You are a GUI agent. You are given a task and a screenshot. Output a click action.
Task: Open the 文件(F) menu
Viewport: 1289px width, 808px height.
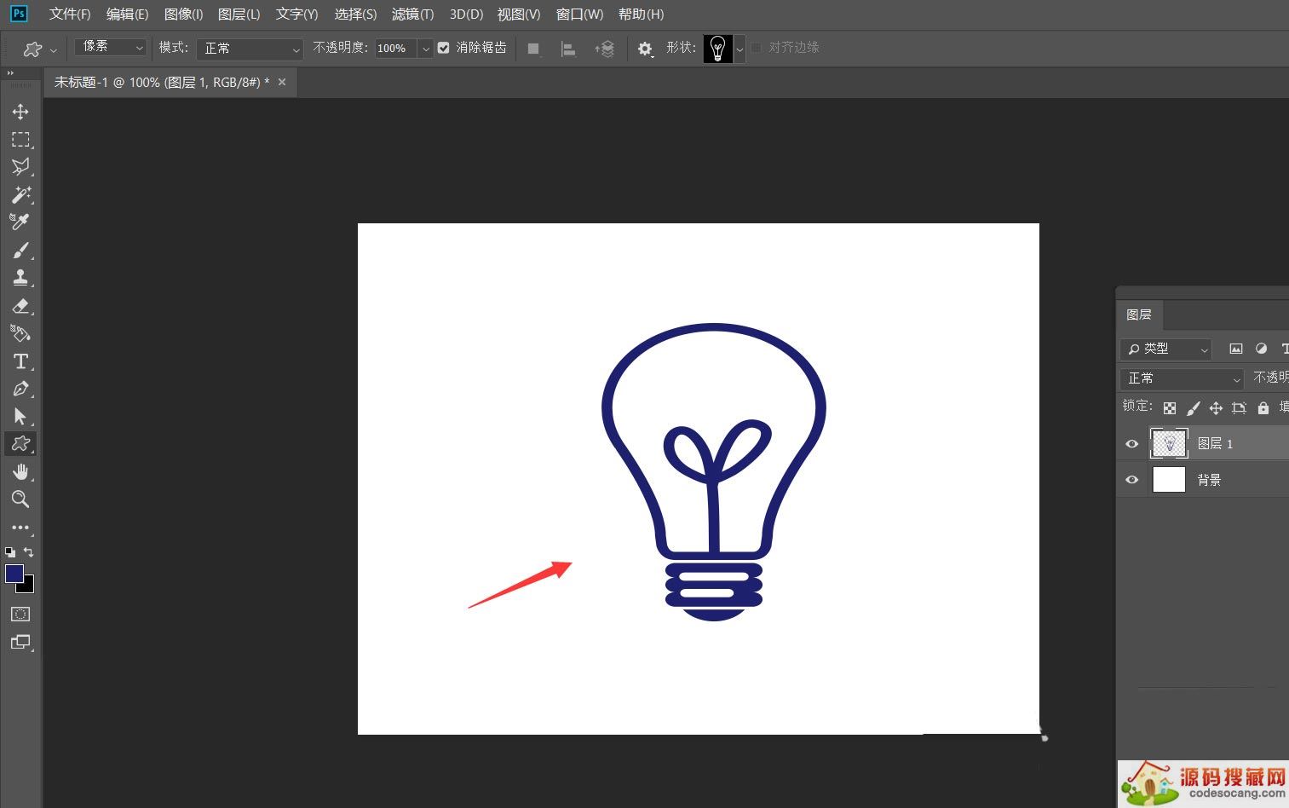tap(70, 14)
